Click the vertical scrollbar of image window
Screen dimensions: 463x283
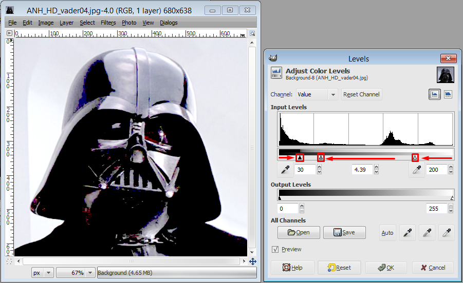252,147
